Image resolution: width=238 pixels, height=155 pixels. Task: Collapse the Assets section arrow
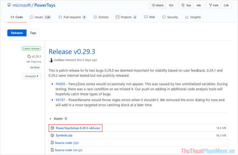pos(50,119)
